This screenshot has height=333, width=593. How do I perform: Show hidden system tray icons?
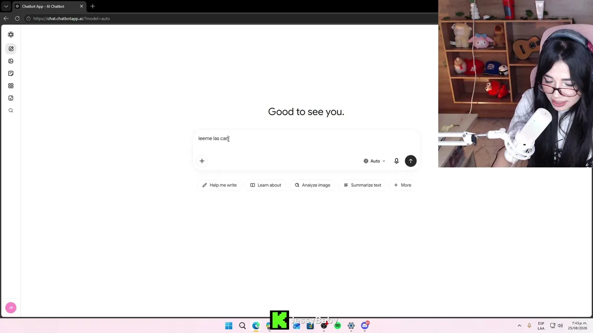click(x=519, y=326)
